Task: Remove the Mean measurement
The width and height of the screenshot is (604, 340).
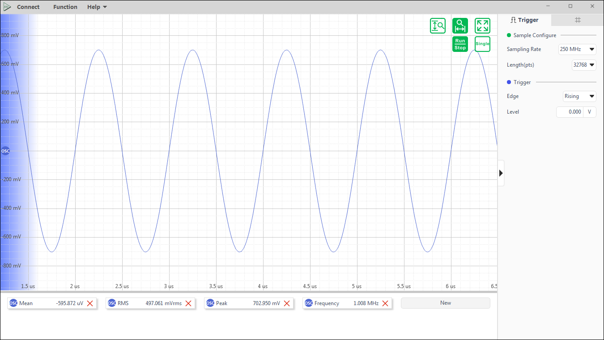Action: (90, 303)
